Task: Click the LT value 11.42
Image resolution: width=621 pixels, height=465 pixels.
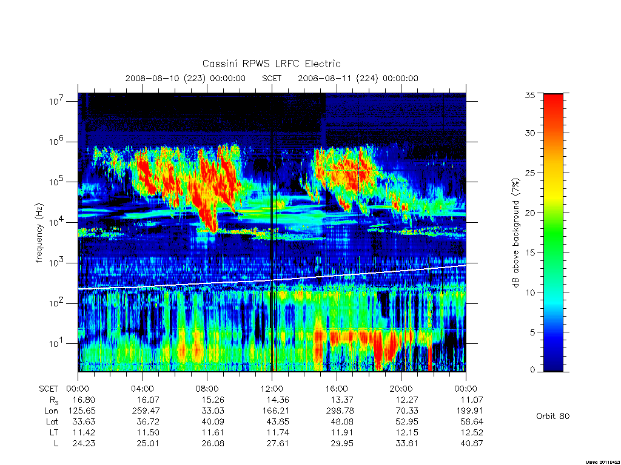Action: pos(84,432)
